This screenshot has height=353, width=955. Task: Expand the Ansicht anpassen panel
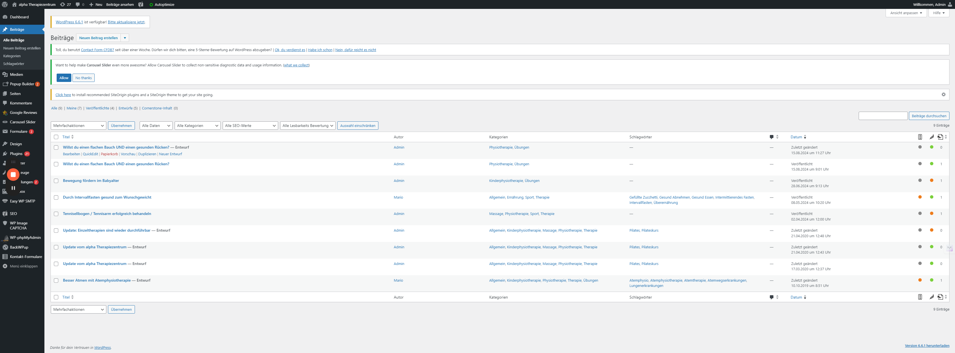(x=906, y=13)
